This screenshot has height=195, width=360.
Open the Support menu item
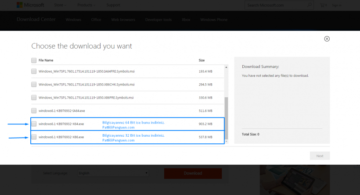(113, 5)
